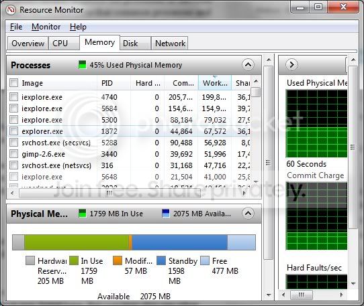Viewport: 364px width, 306px height.
Task: Open the Monitor menu
Action: (x=46, y=27)
